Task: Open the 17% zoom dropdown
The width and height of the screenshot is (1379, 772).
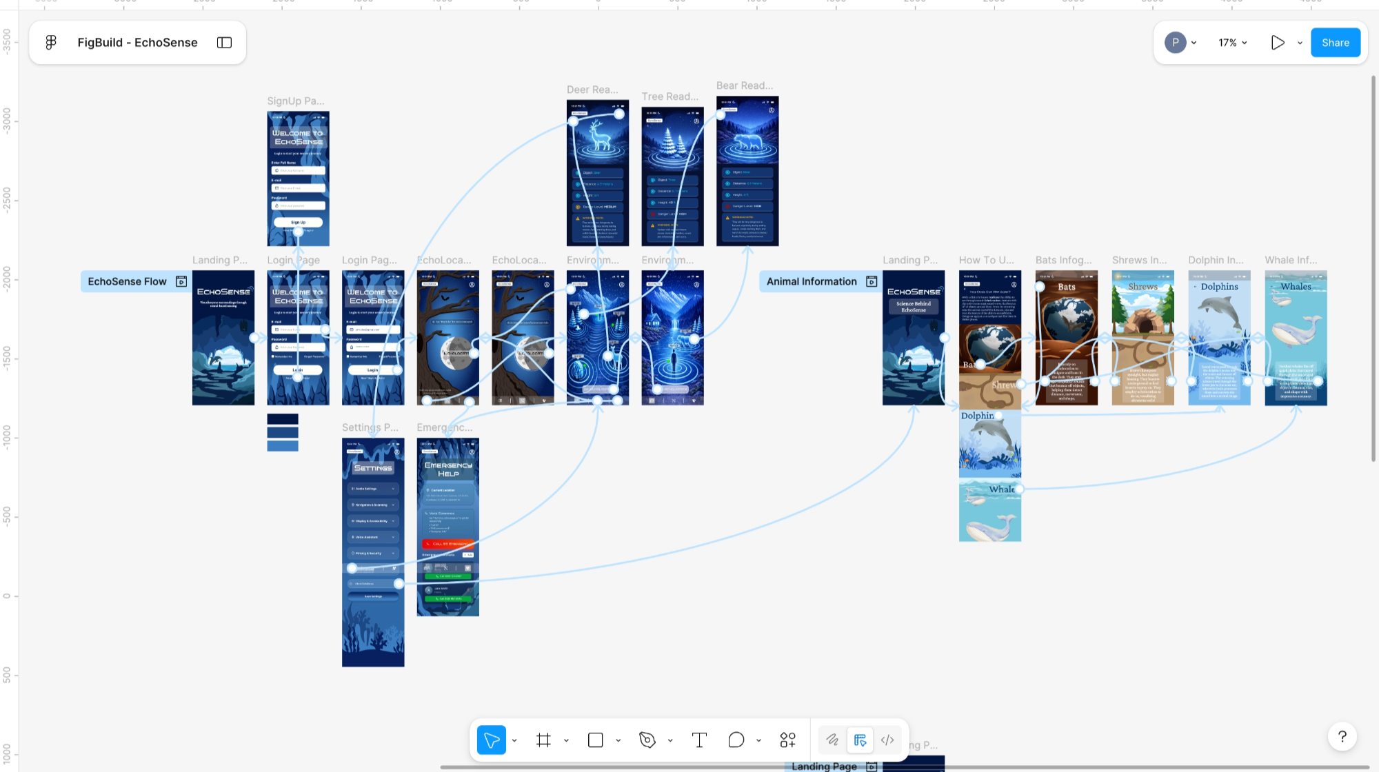Action: pos(1233,43)
